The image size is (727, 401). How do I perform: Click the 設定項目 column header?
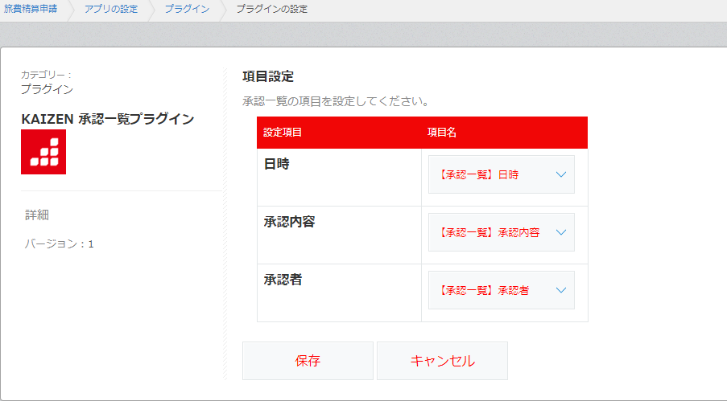[x=283, y=133]
